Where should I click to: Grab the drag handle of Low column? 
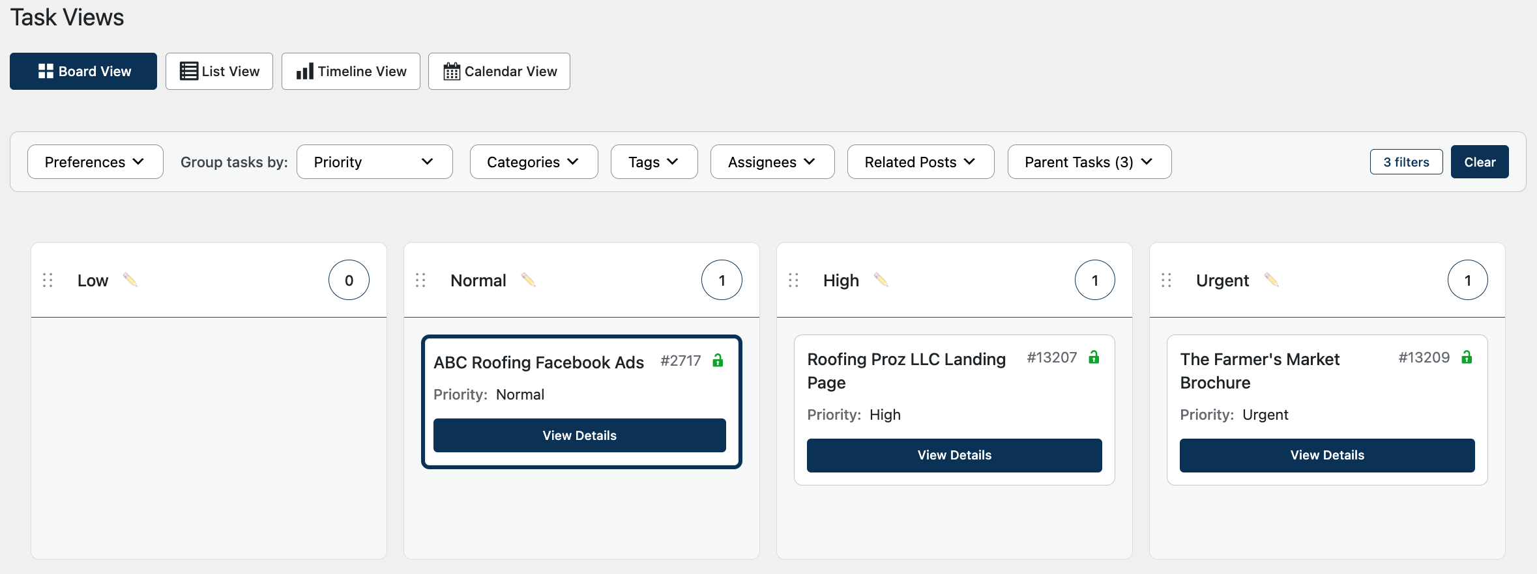coord(48,280)
